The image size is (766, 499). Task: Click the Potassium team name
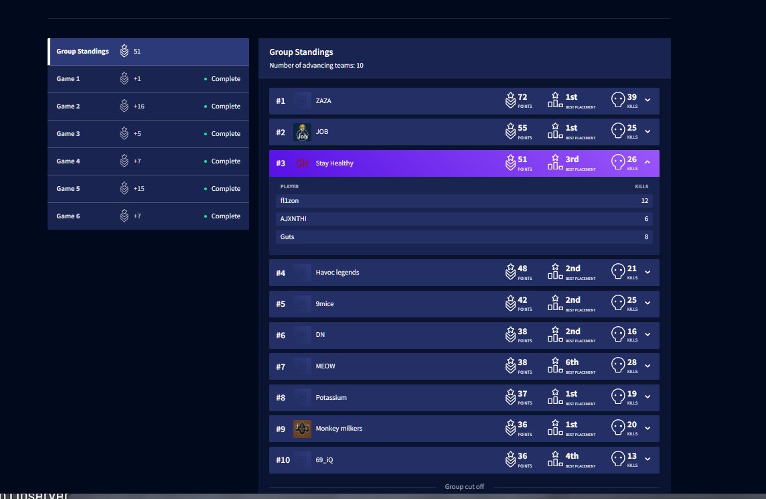(331, 397)
